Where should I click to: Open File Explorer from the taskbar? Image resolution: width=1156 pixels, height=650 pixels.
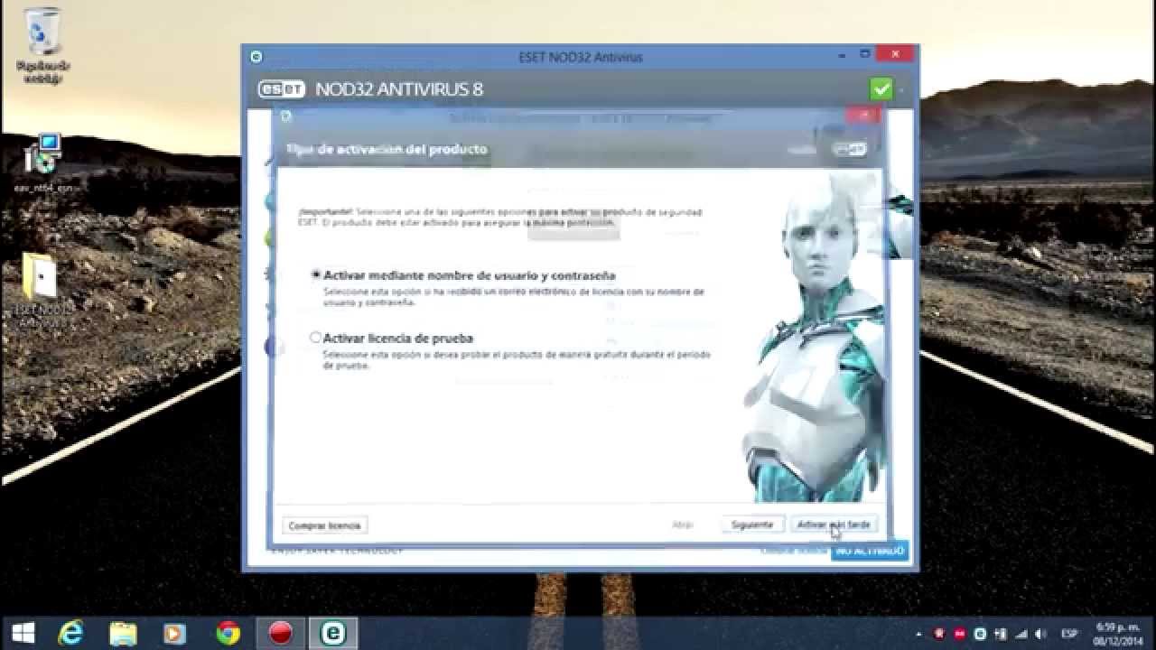pyautogui.click(x=124, y=633)
